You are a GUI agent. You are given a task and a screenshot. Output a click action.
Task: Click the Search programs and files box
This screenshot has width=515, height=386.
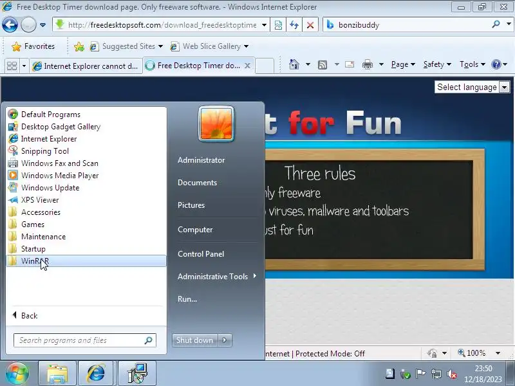coord(85,340)
